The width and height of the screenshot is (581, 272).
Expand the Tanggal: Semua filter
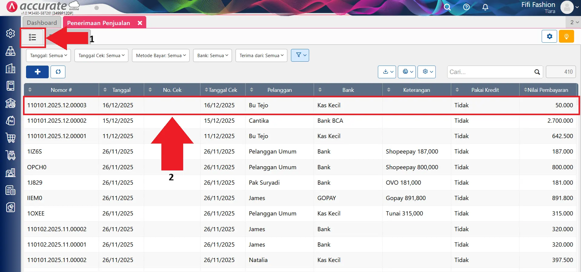click(x=48, y=56)
